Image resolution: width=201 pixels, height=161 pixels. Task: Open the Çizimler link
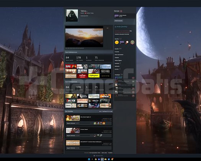click(x=117, y=69)
